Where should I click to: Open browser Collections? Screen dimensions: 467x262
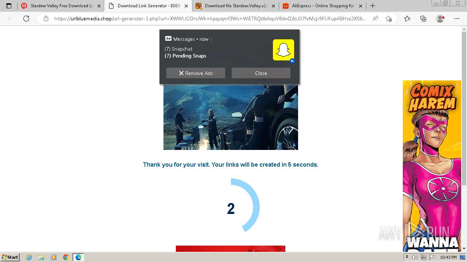tap(423, 19)
